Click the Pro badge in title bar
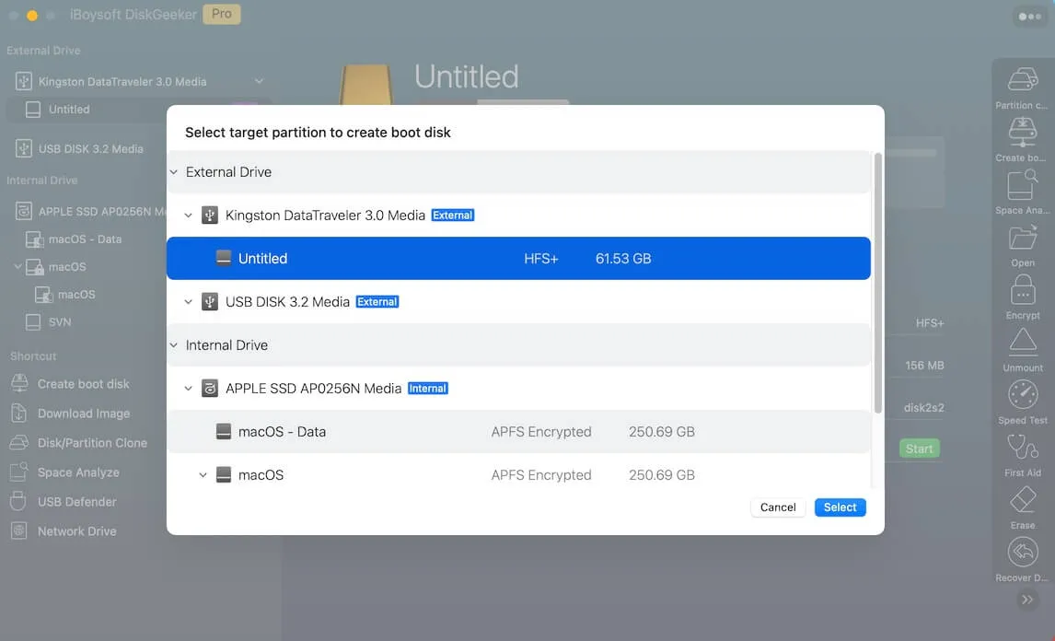Image resolution: width=1055 pixels, height=641 pixels. [221, 14]
